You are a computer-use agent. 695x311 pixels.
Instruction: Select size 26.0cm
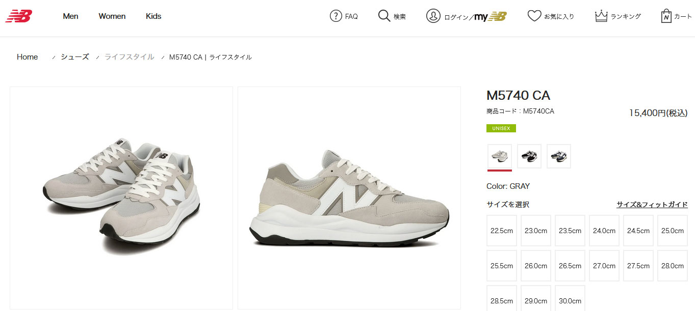536,266
